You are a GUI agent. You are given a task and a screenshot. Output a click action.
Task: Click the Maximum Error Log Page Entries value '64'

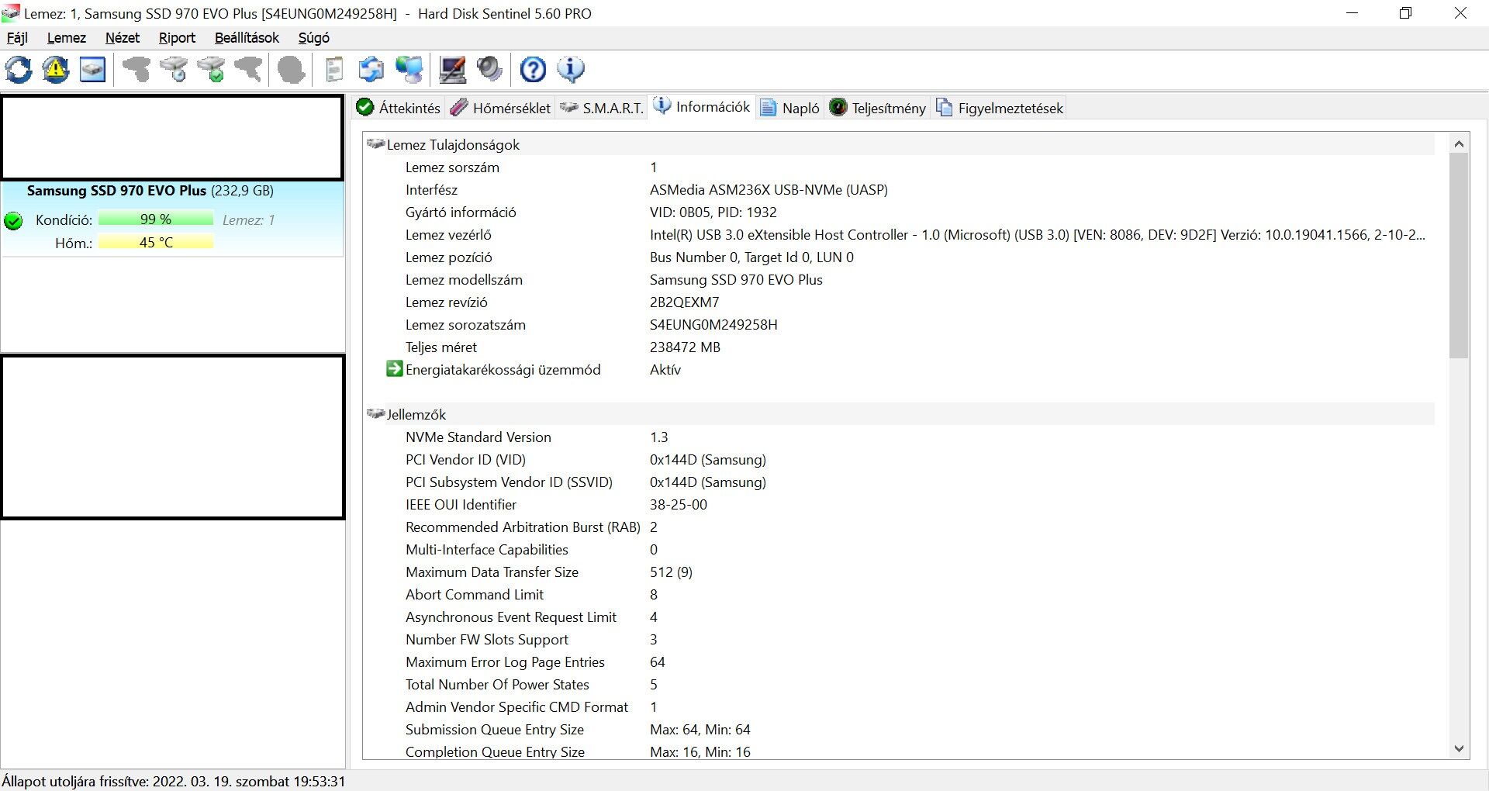(x=658, y=662)
